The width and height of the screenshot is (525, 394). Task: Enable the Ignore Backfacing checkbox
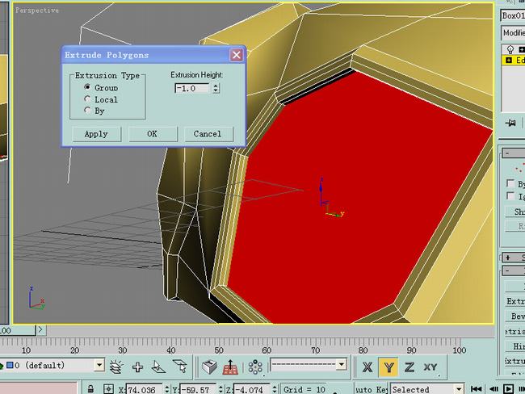(510, 196)
